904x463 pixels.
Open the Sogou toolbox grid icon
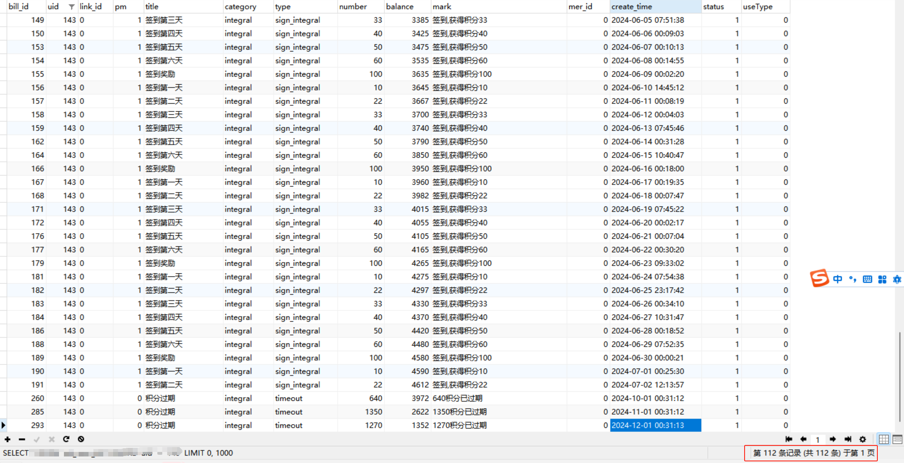[x=882, y=279]
